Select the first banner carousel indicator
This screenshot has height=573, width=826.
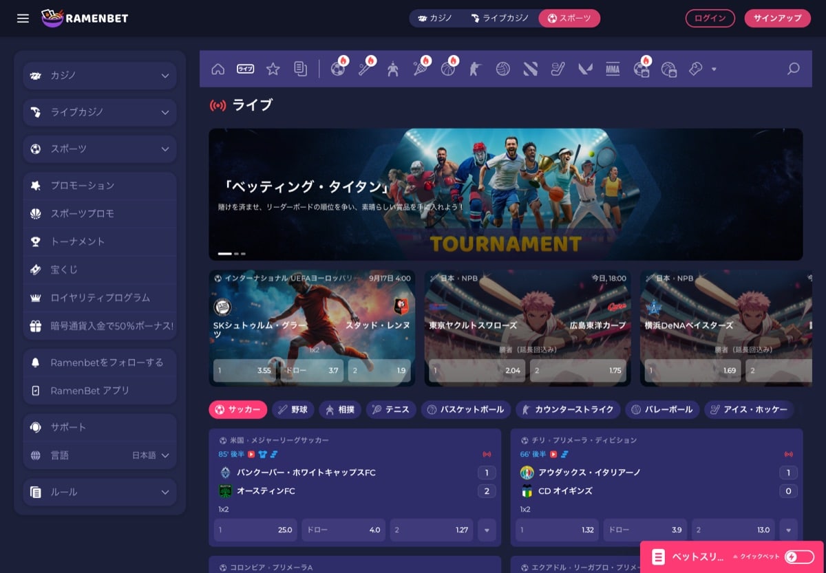coord(225,254)
